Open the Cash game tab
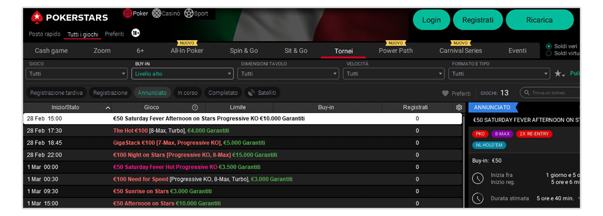Image resolution: width=603 pixels, height=216 pixels. pos(51,51)
